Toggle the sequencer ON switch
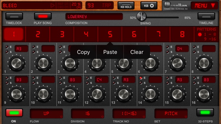 click(x=14, y=113)
